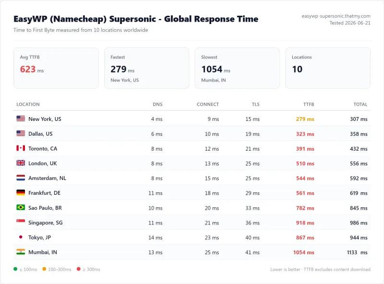Click the 845 ms total value

tap(359, 208)
